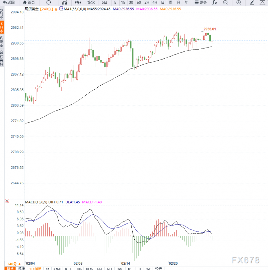The height and width of the screenshot is (270, 268).
Task: Open the 设置 indicator settings
Action: click(x=158, y=268)
